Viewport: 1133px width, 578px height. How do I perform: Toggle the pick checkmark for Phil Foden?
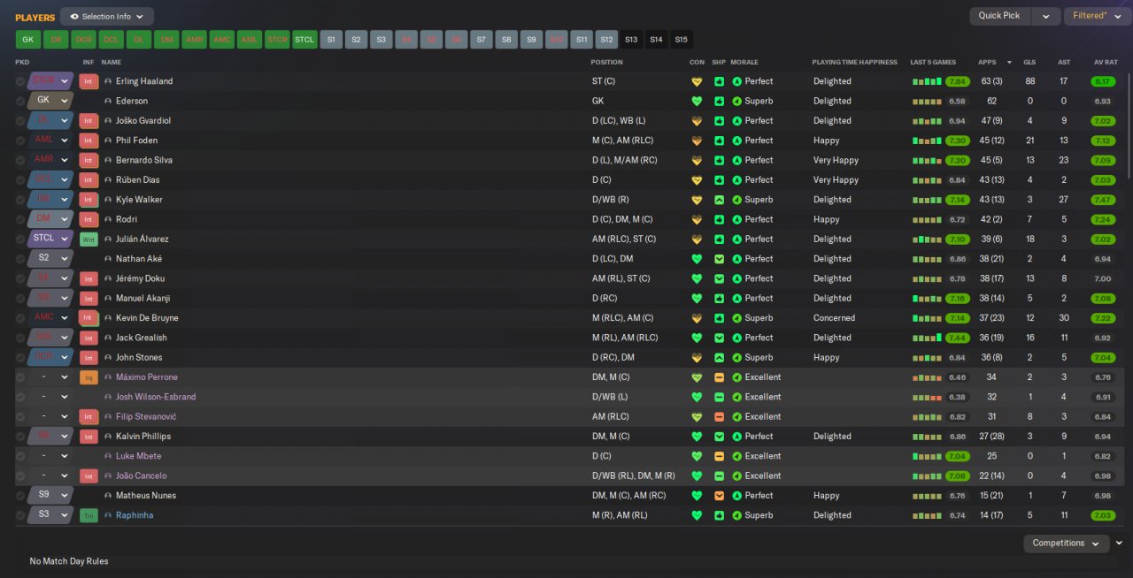click(20, 141)
